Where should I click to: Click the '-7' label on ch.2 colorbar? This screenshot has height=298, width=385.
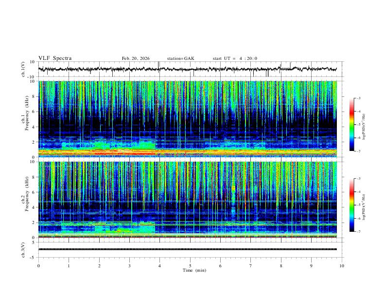click(359, 231)
